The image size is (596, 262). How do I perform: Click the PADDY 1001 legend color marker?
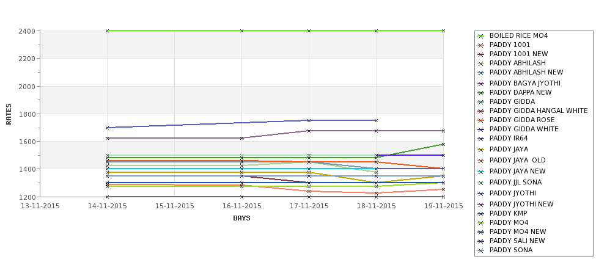click(481, 45)
